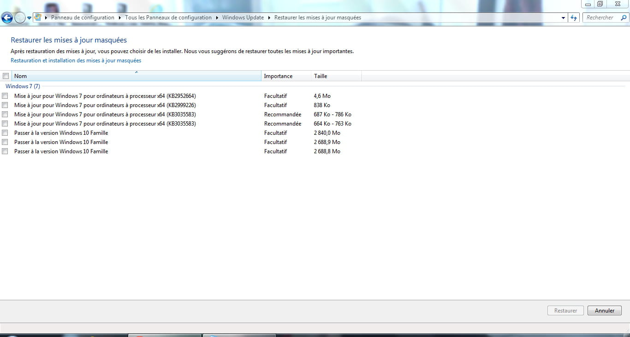Tick the select-all checkbox beside Nom header
630x337 pixels.
tap(6, 76)
